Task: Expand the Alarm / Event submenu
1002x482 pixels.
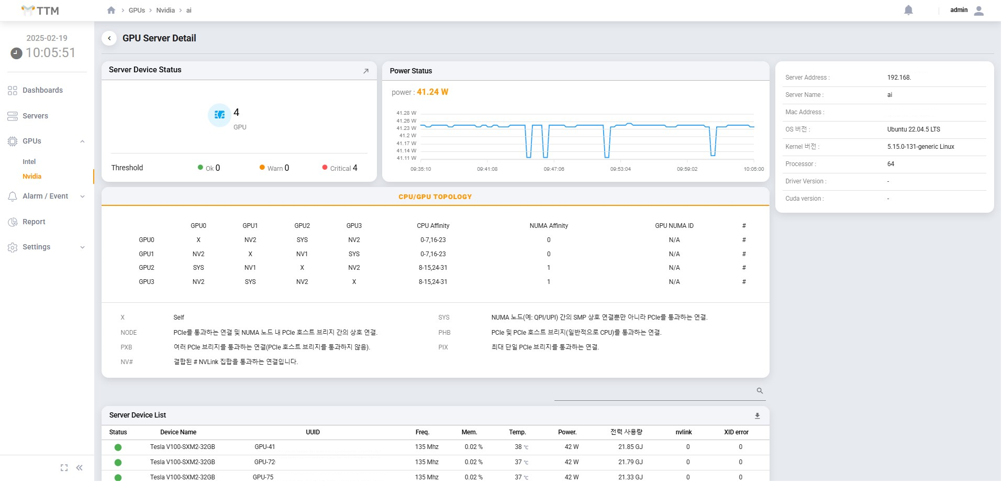Action: pyautogui.click(x=82, y=196)
